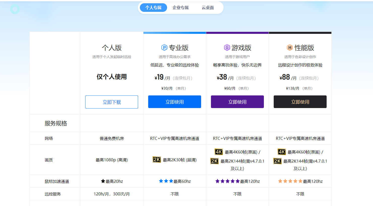Click the 服务规格 section heading
Viewport: 373px width, 206px height.
[x=56, y=123]
